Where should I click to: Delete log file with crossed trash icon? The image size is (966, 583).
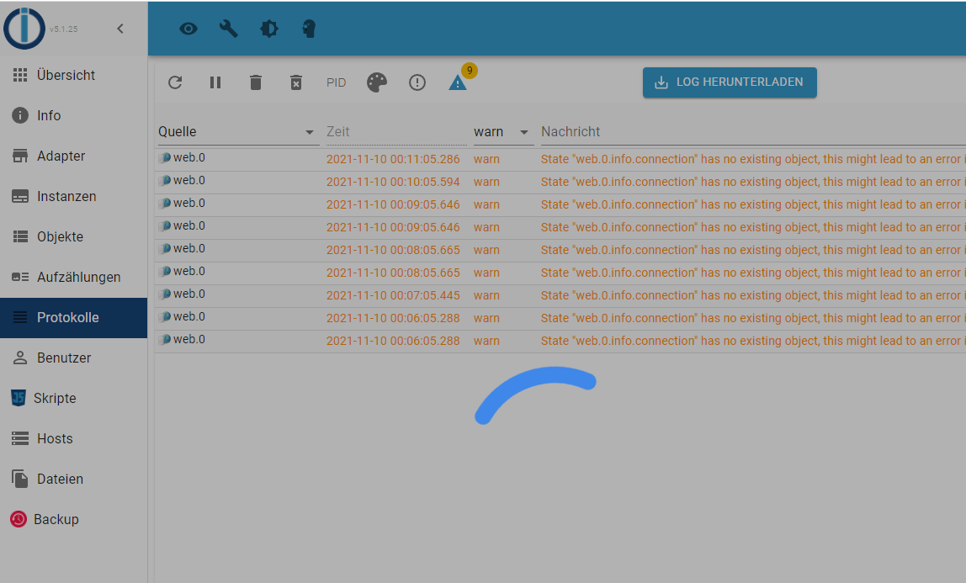pos(296,82)
